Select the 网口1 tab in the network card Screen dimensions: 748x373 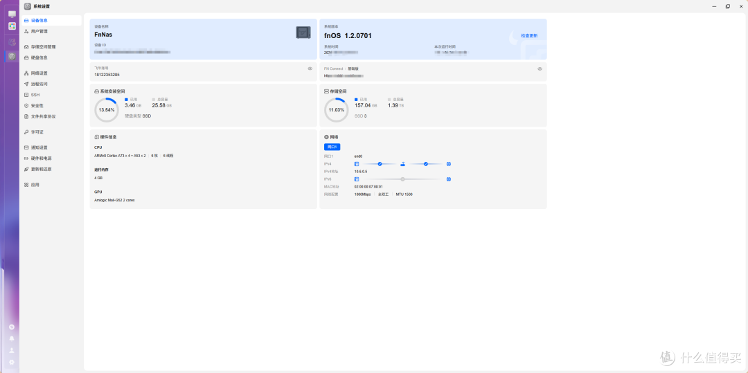(332, 147)
